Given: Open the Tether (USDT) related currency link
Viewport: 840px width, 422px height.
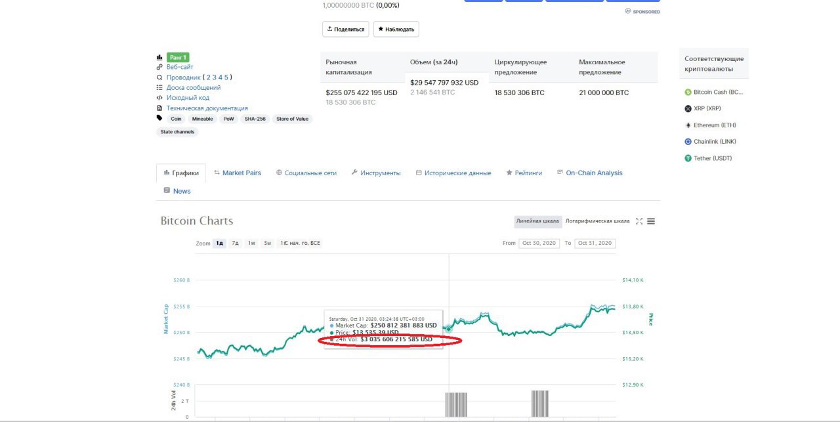Looking at the screenshot, I should coord(713,158).
